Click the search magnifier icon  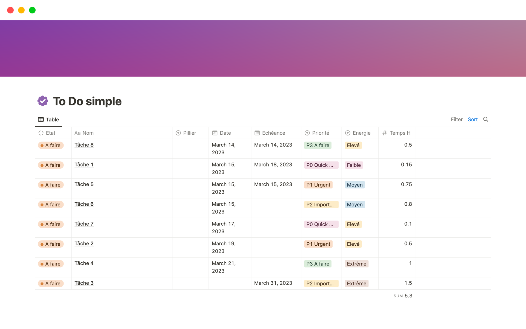pos(485,119)
